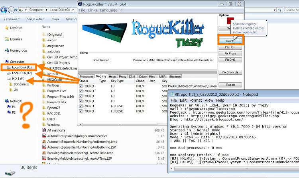The width and height of the screenshot is (299, 178).
Task: Select Favorites star icon in sidebar
Action: [x=7, y=28]
